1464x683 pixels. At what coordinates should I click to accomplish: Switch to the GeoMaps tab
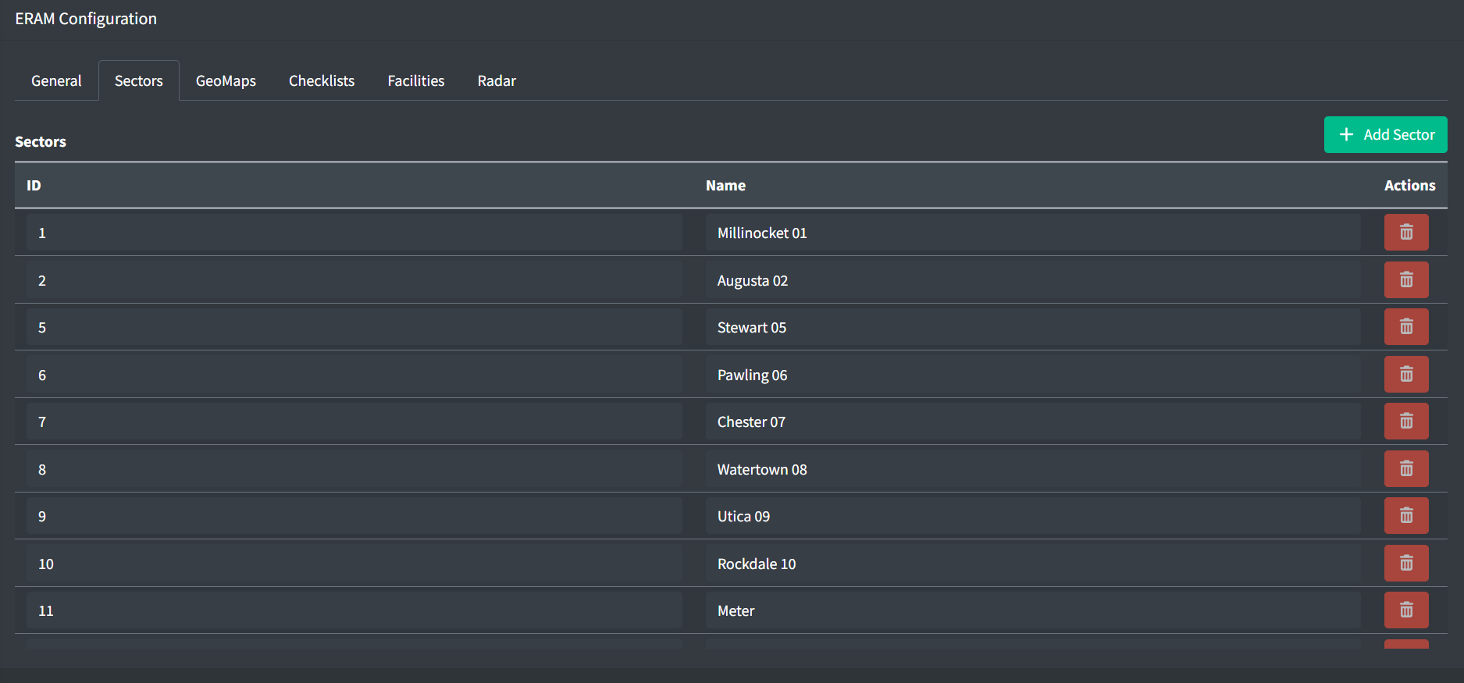click(226, 80)
